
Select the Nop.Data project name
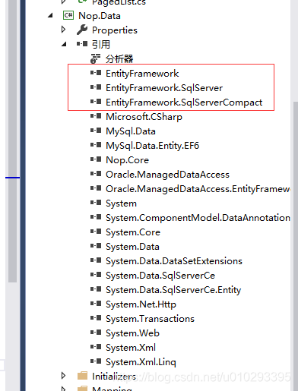coord(100,16)
